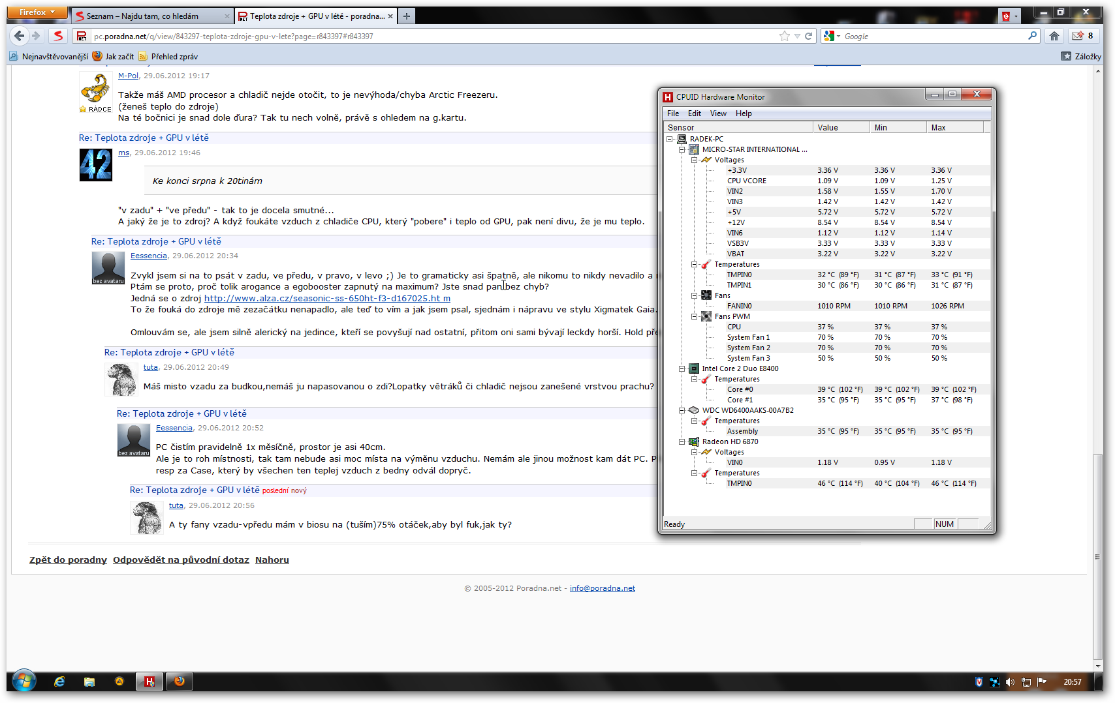The image size is (1115, 703).
Task: Open the Windows Start orb
Action: click(24, 681)
